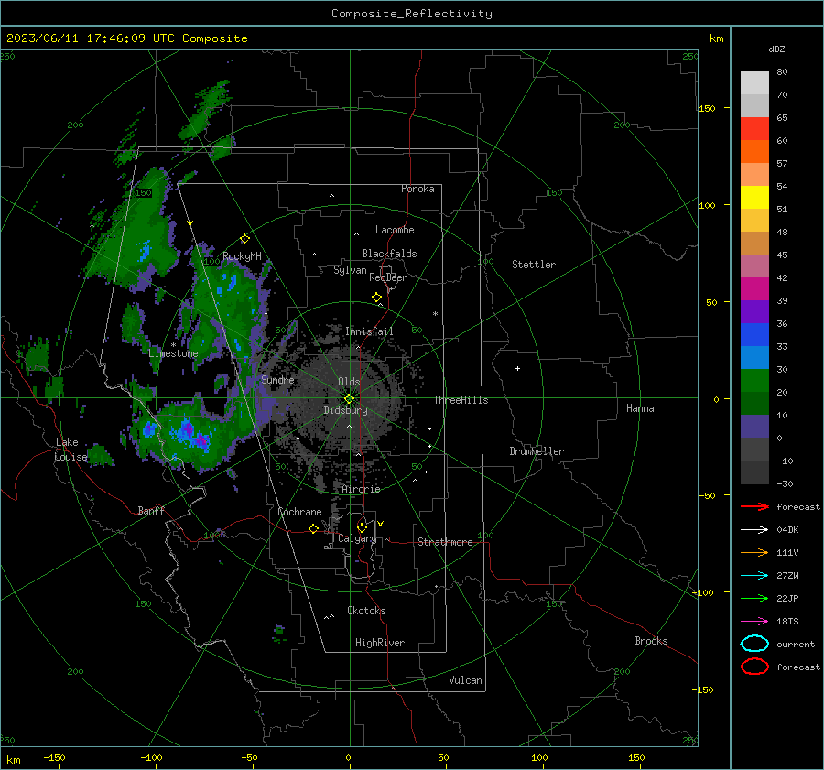Click the RockyMH label

(242, 257)
